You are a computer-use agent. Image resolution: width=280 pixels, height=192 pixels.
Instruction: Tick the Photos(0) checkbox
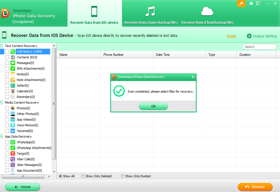click(7, 108)
